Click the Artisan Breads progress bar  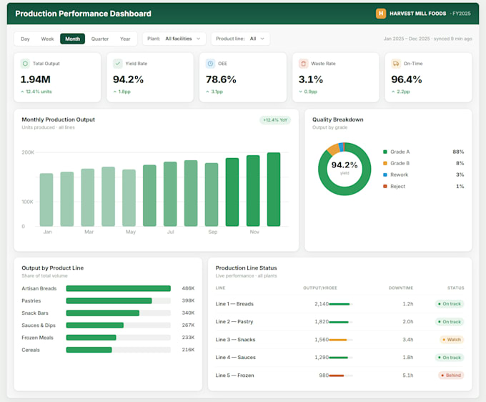pyautogui.click(x=119, y=288)
